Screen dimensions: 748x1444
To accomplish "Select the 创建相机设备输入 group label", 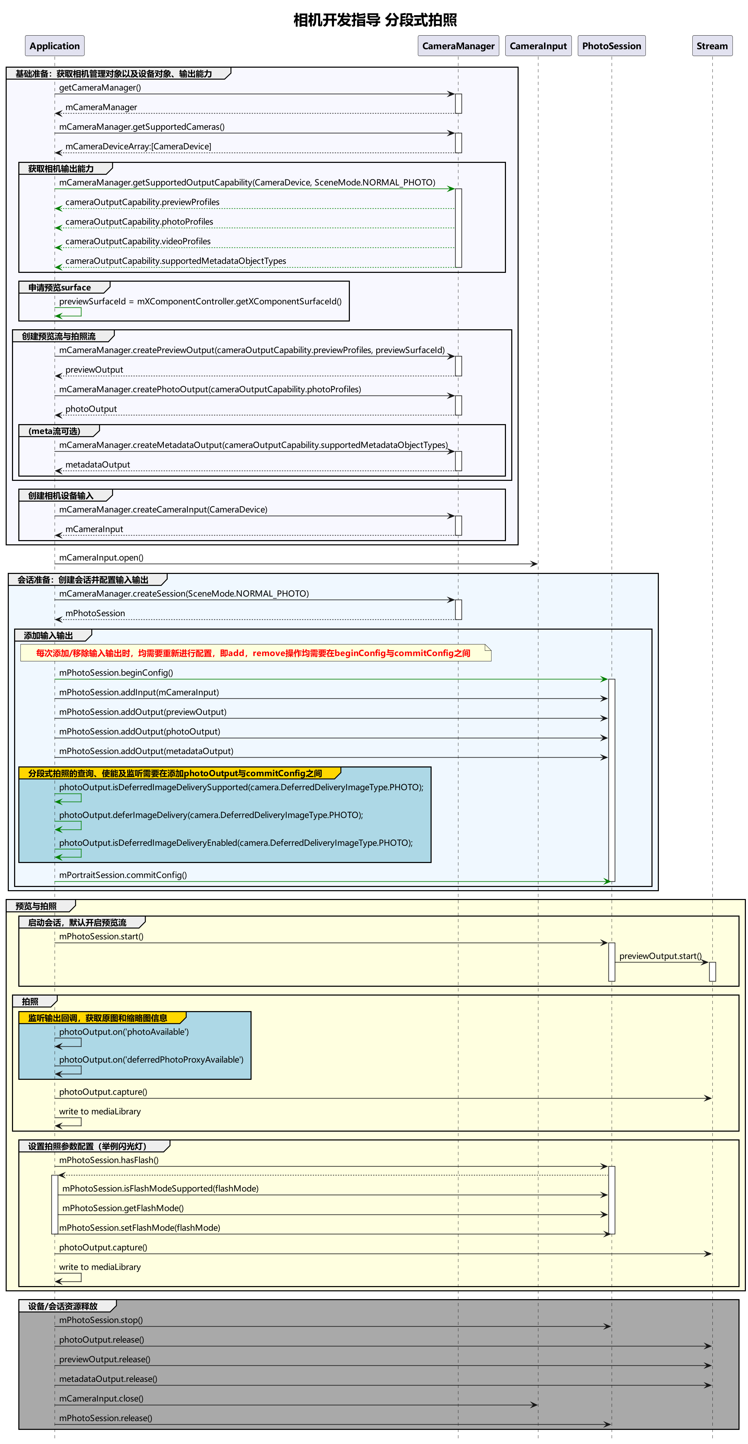I will pos(61,496).
